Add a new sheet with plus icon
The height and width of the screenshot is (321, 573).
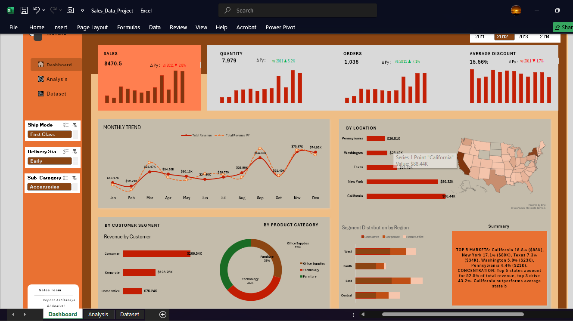(x=163, y=315)
